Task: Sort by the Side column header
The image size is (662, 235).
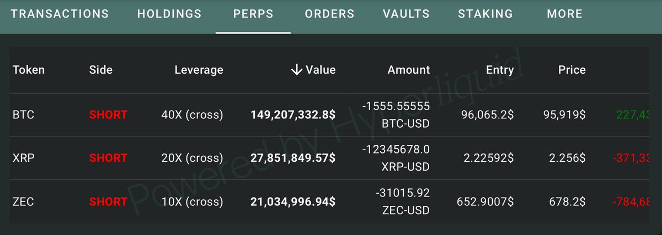Action: 100,70
